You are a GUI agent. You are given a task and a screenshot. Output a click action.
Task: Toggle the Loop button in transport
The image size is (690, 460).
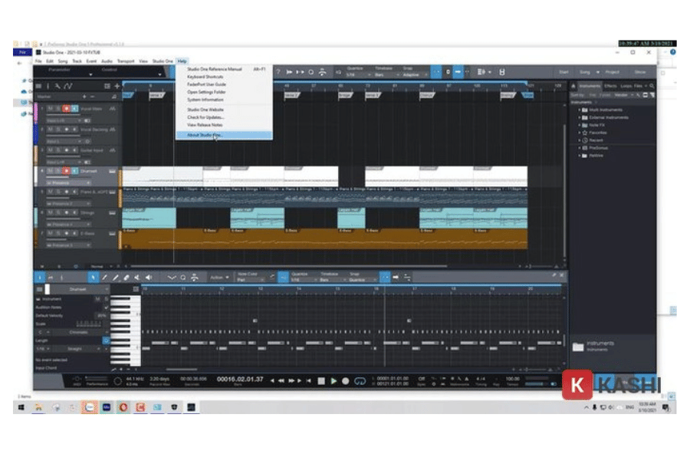coord(360,380)
